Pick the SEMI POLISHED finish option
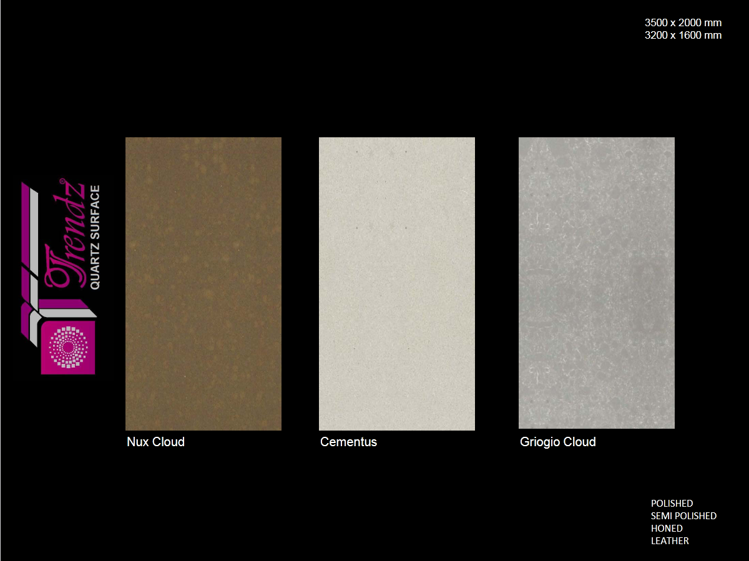The image size is (749, 561). click(x=683, y=515)
